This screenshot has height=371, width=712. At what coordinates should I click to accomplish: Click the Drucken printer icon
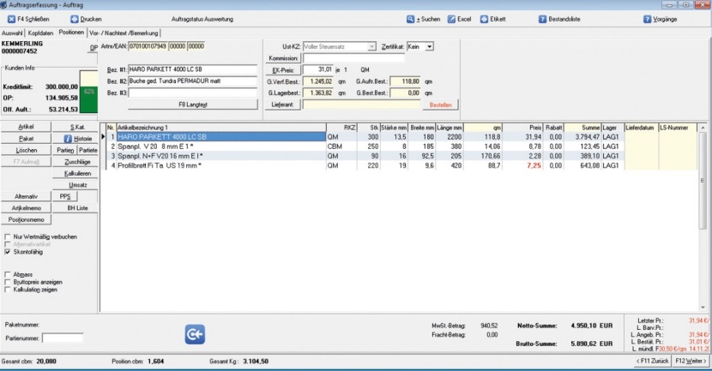click(75, 18)
